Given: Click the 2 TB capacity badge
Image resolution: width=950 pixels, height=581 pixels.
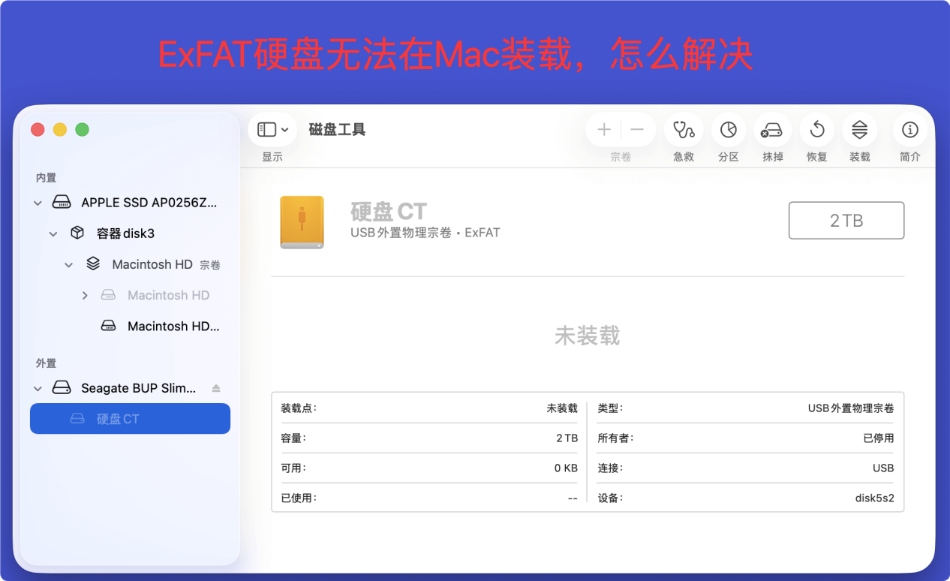Looking at the screenshot, I should pos(846,220).
